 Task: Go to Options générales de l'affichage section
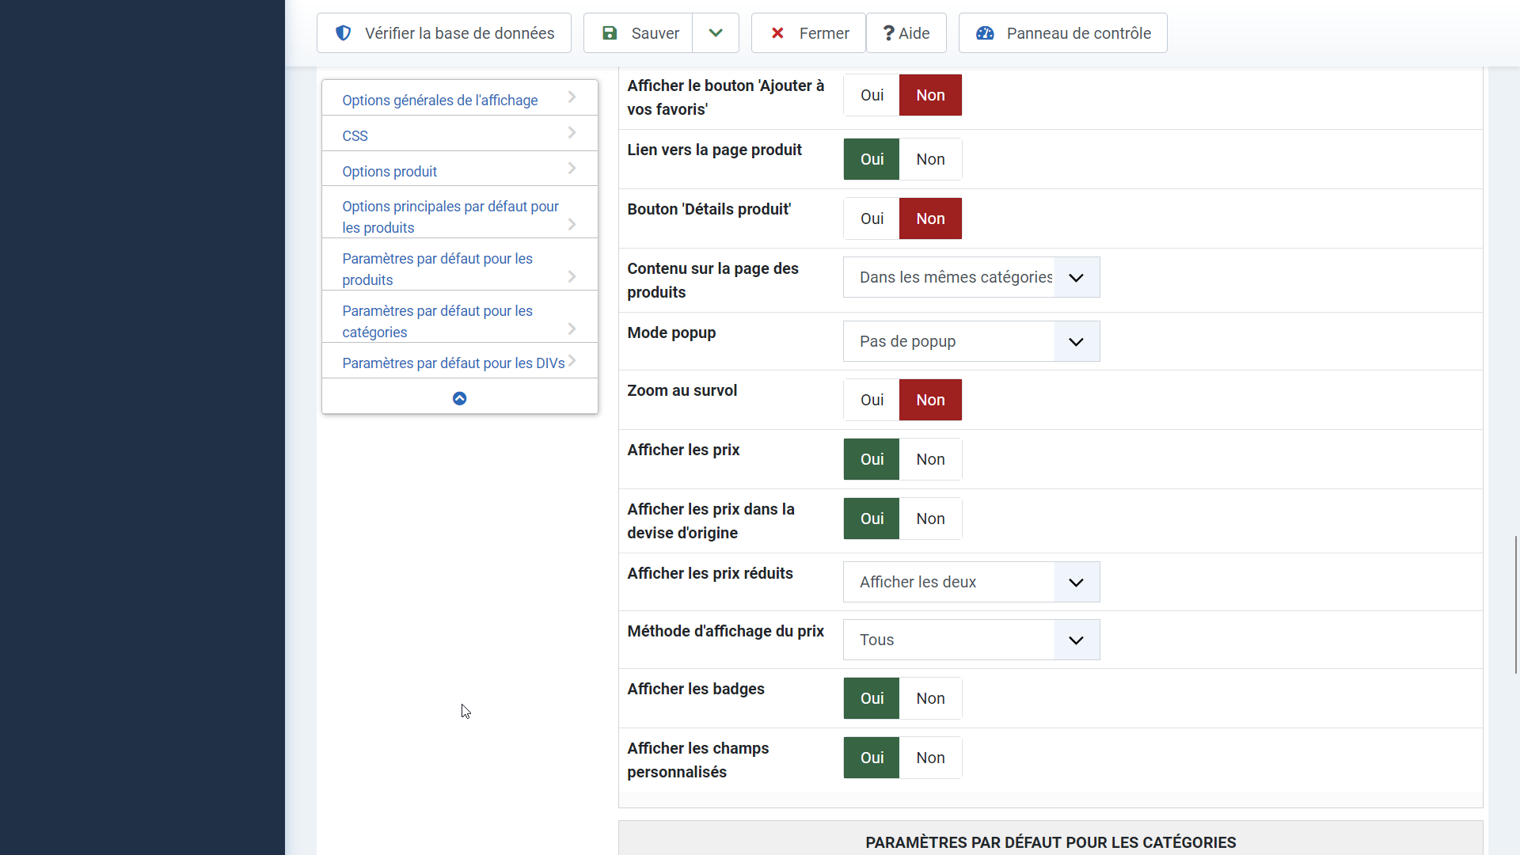point(439,101)
